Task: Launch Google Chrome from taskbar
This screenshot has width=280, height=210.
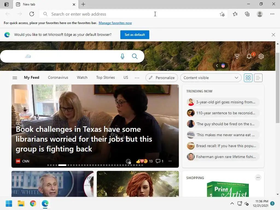Action: pyautogui.click(x=33, y=203)
